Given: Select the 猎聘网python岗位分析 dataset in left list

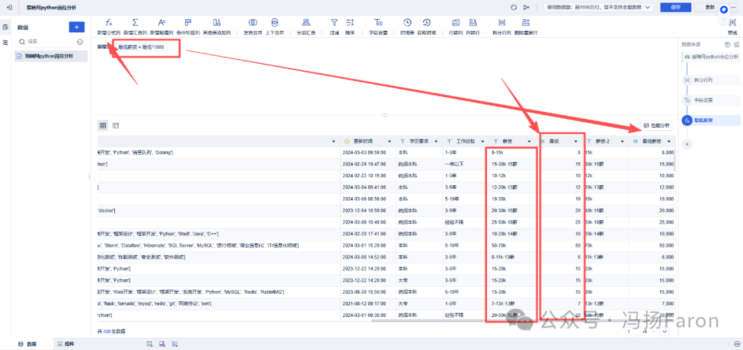Looking at the screenshot, I should [x=51, y=56].
